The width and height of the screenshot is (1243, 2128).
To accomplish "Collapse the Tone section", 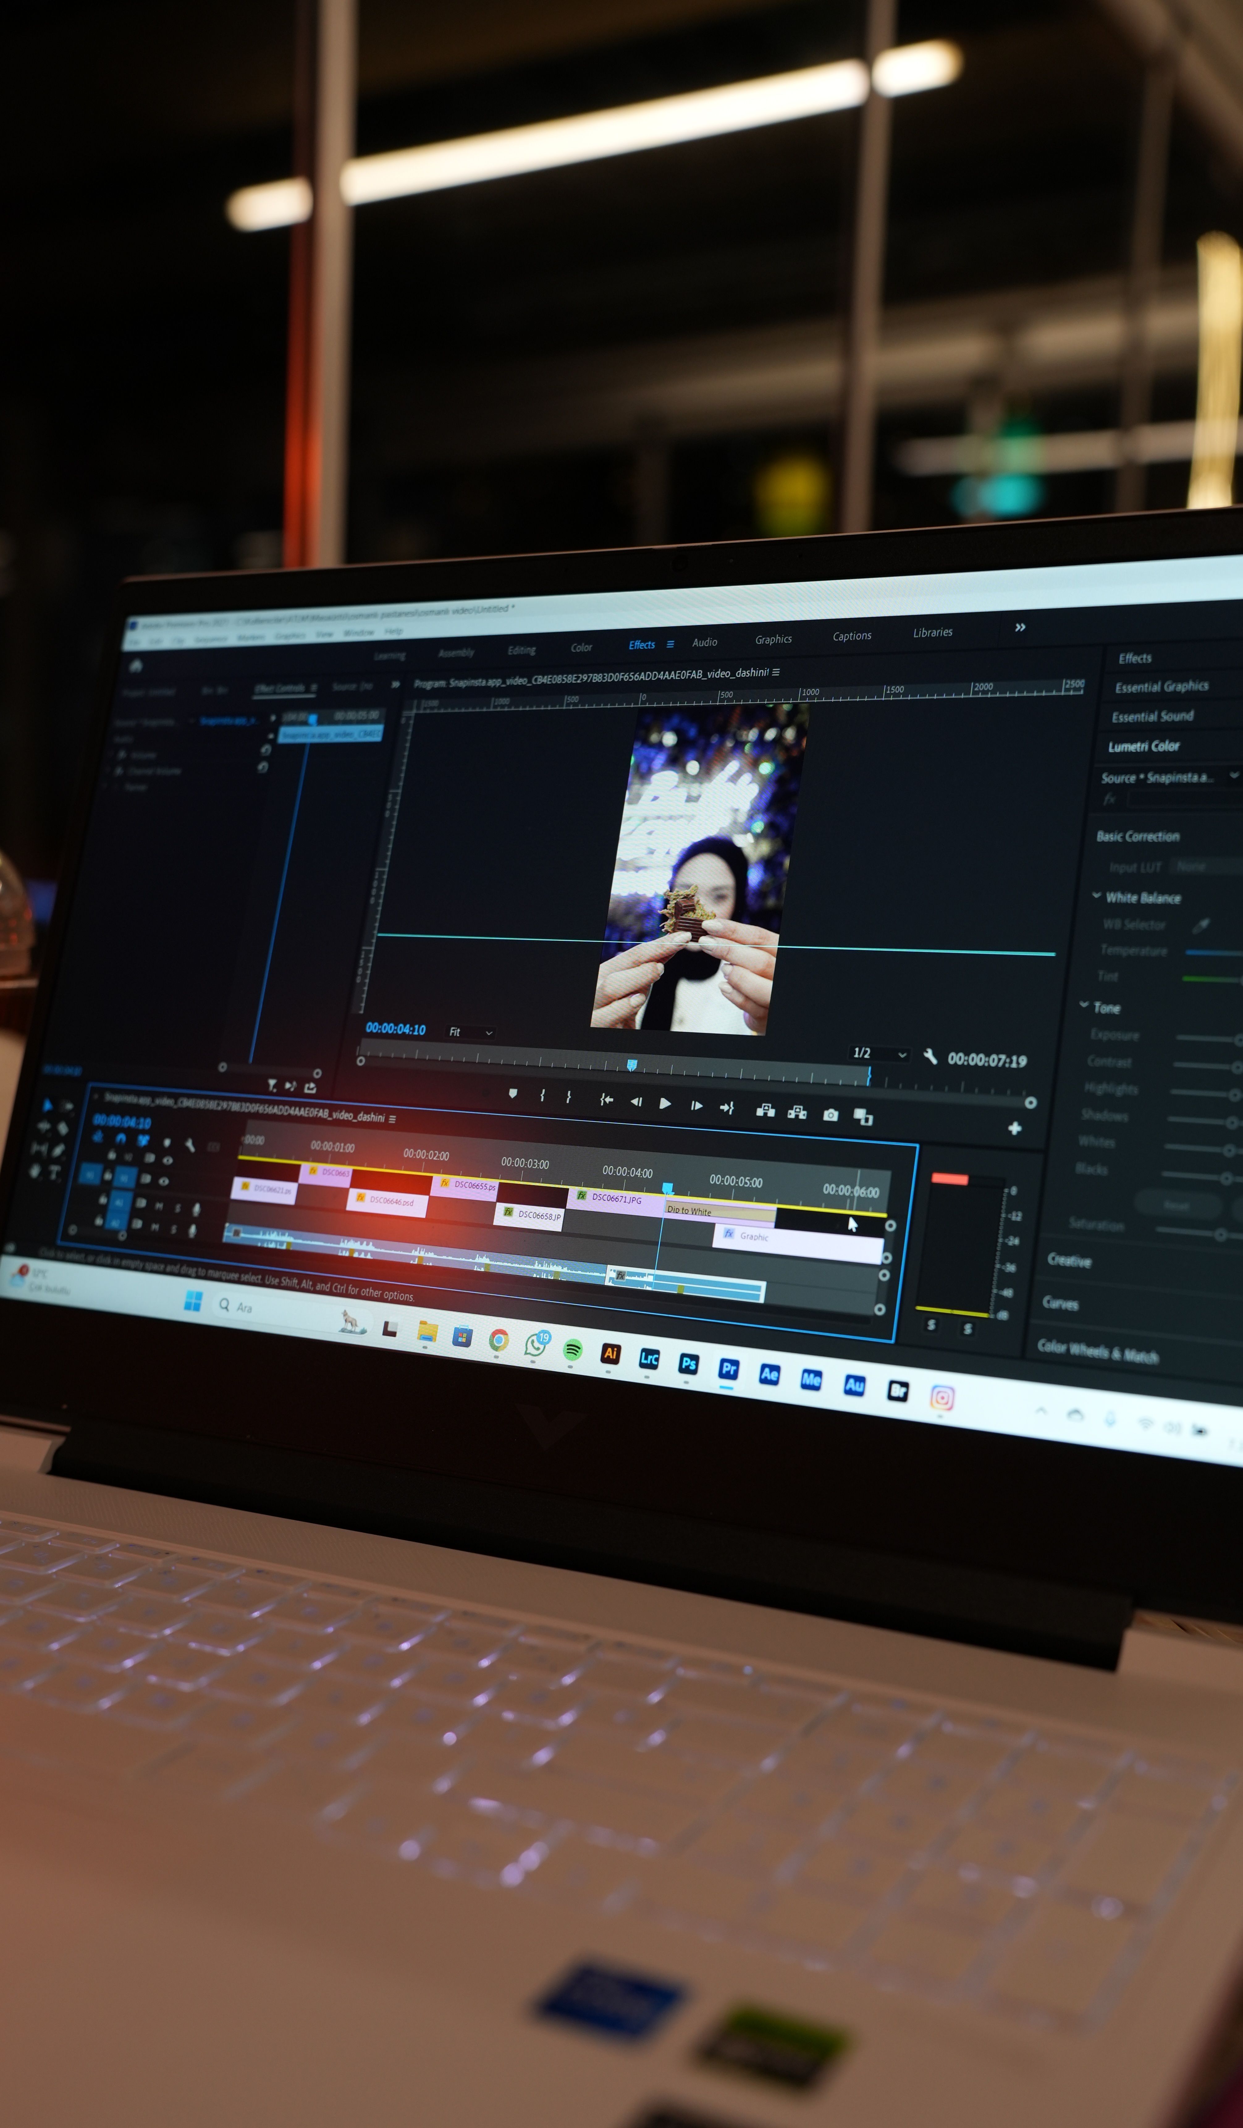I will [x=1084, y=1004].
